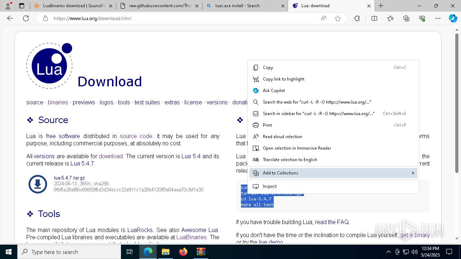The image size is (461, 259).
Task: Open the taskbar clock showing 12:34 PM
Action: pos(430,252)
